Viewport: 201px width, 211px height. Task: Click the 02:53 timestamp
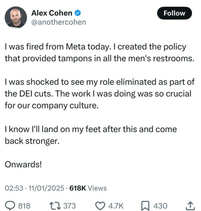click(x=14, y=188)
